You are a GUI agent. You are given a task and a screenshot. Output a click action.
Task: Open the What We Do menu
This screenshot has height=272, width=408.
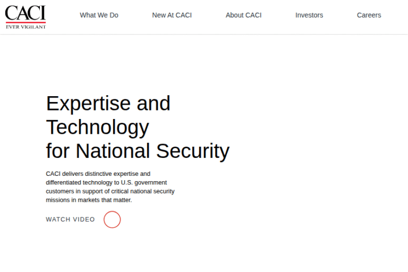(99, 15)
